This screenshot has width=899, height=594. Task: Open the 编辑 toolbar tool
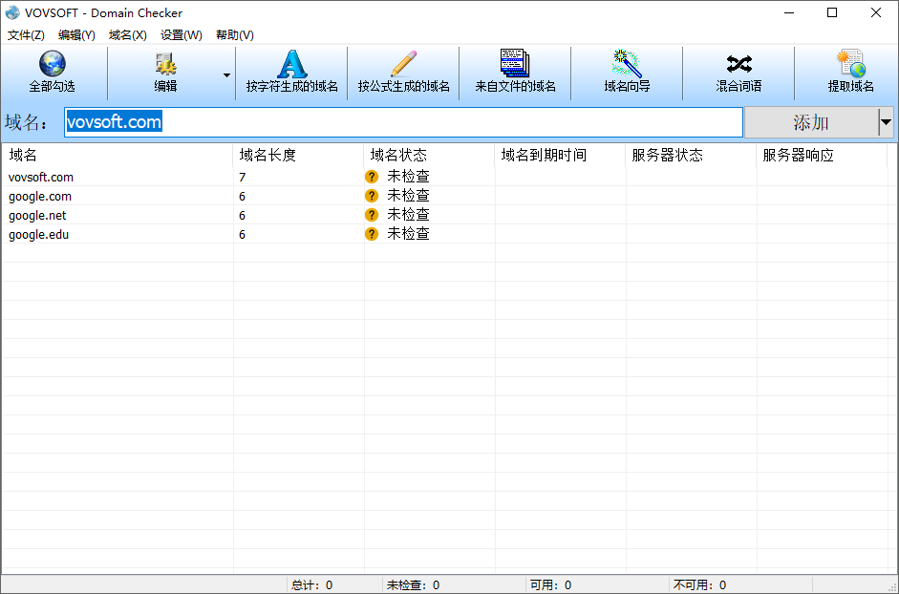[x=165, y=74]
